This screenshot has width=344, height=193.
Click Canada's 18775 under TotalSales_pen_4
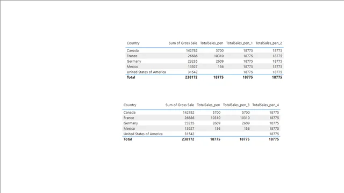(274, 113)
